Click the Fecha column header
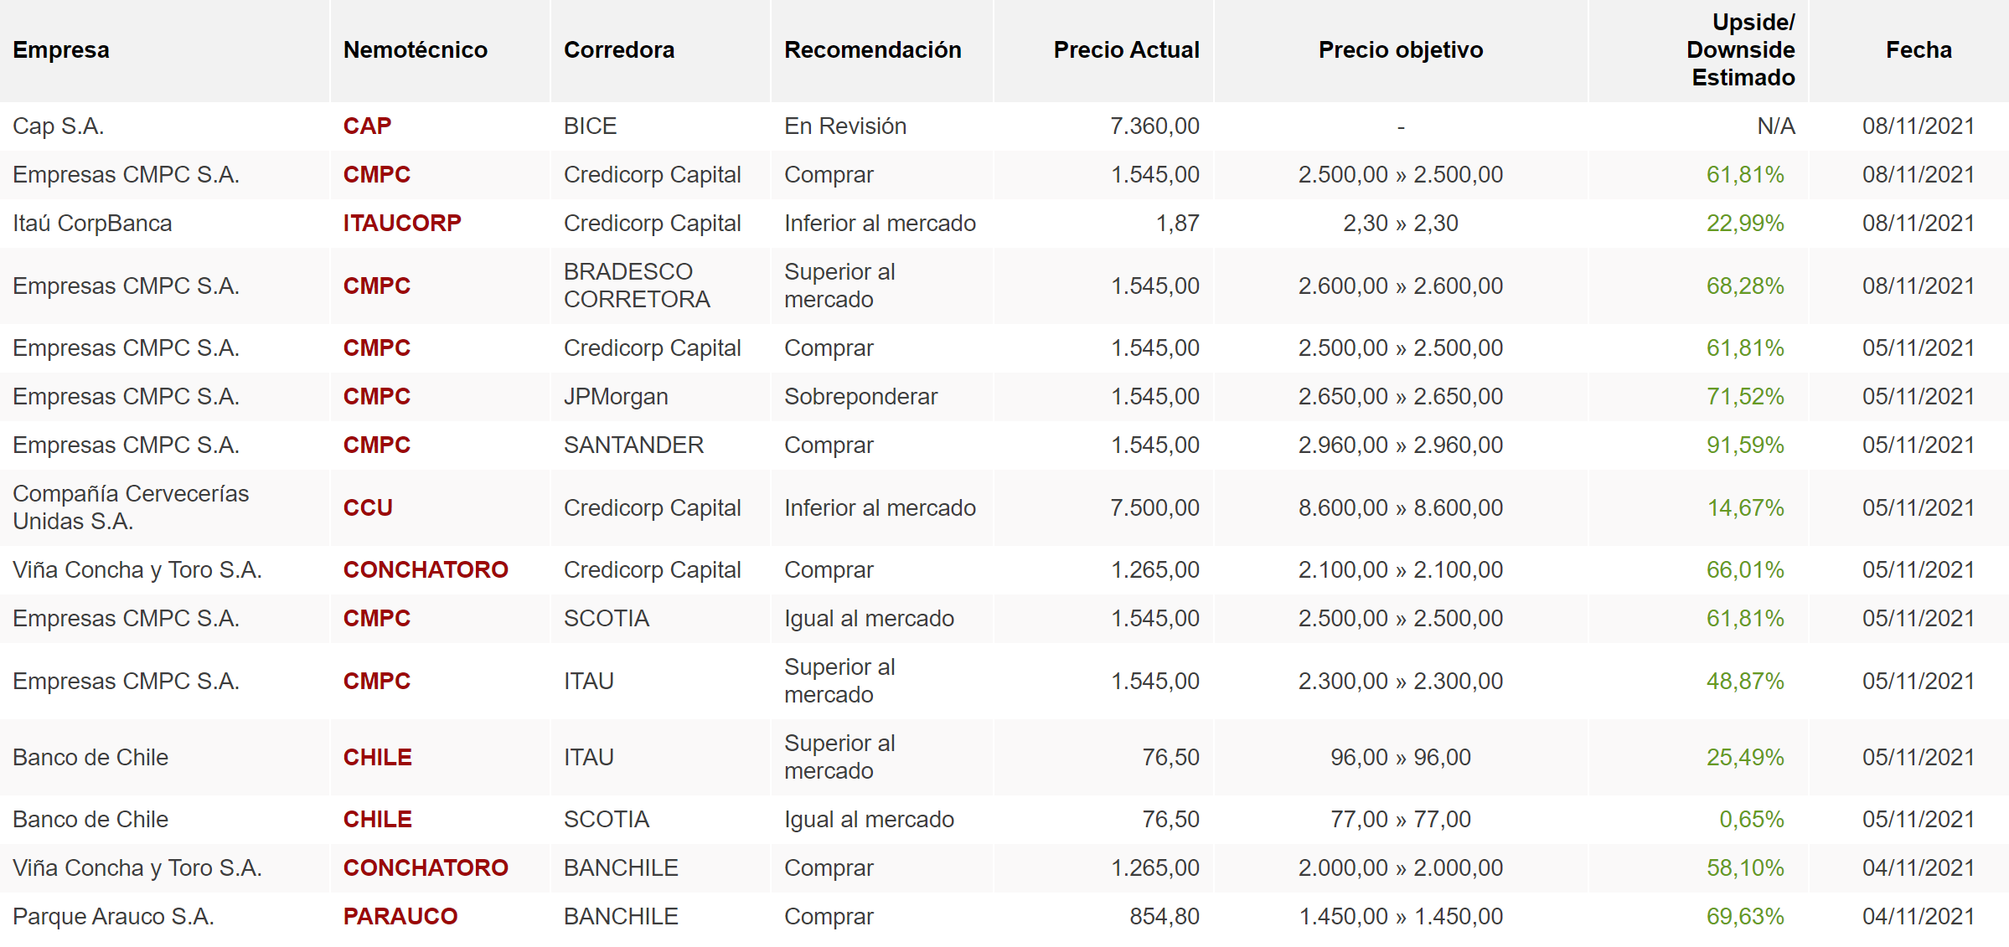This screenshot has width=2009, height=947. 1918,50
